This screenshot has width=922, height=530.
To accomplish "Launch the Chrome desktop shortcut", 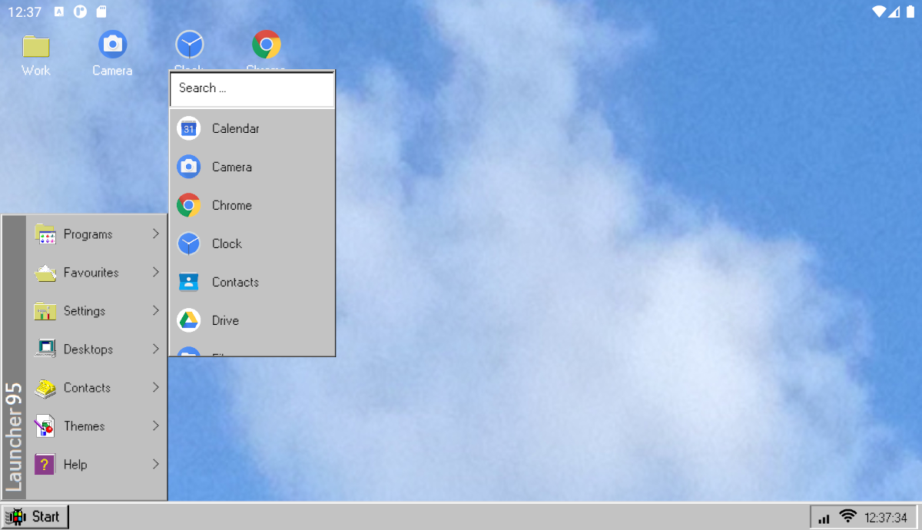I will (266, 45).
